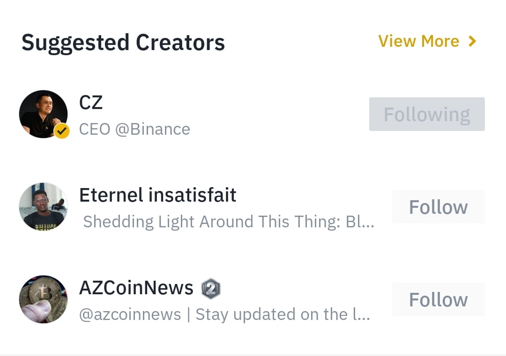
Task: Expand AZCoinNews's truncated bio text
Action: coord(225,314)
